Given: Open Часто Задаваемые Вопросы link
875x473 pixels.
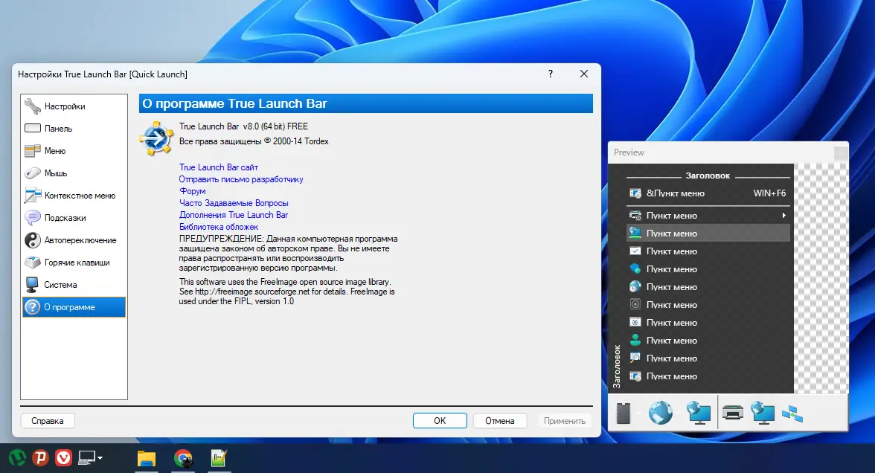Looking at the screenshot, I should [x=234, y=203].
